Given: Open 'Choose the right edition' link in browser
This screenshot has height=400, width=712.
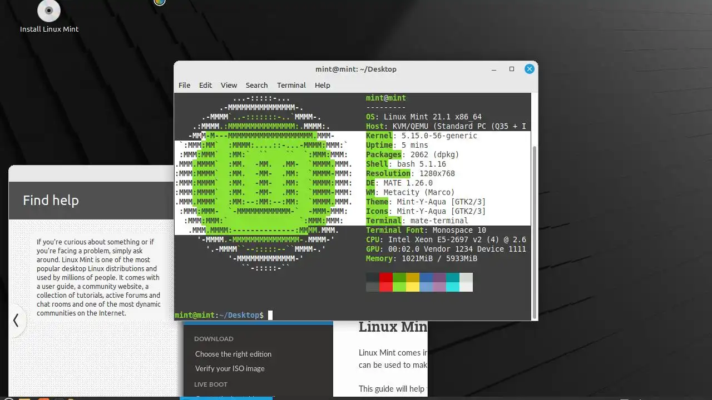Looking at the screenshot, I should coord(233,354).
